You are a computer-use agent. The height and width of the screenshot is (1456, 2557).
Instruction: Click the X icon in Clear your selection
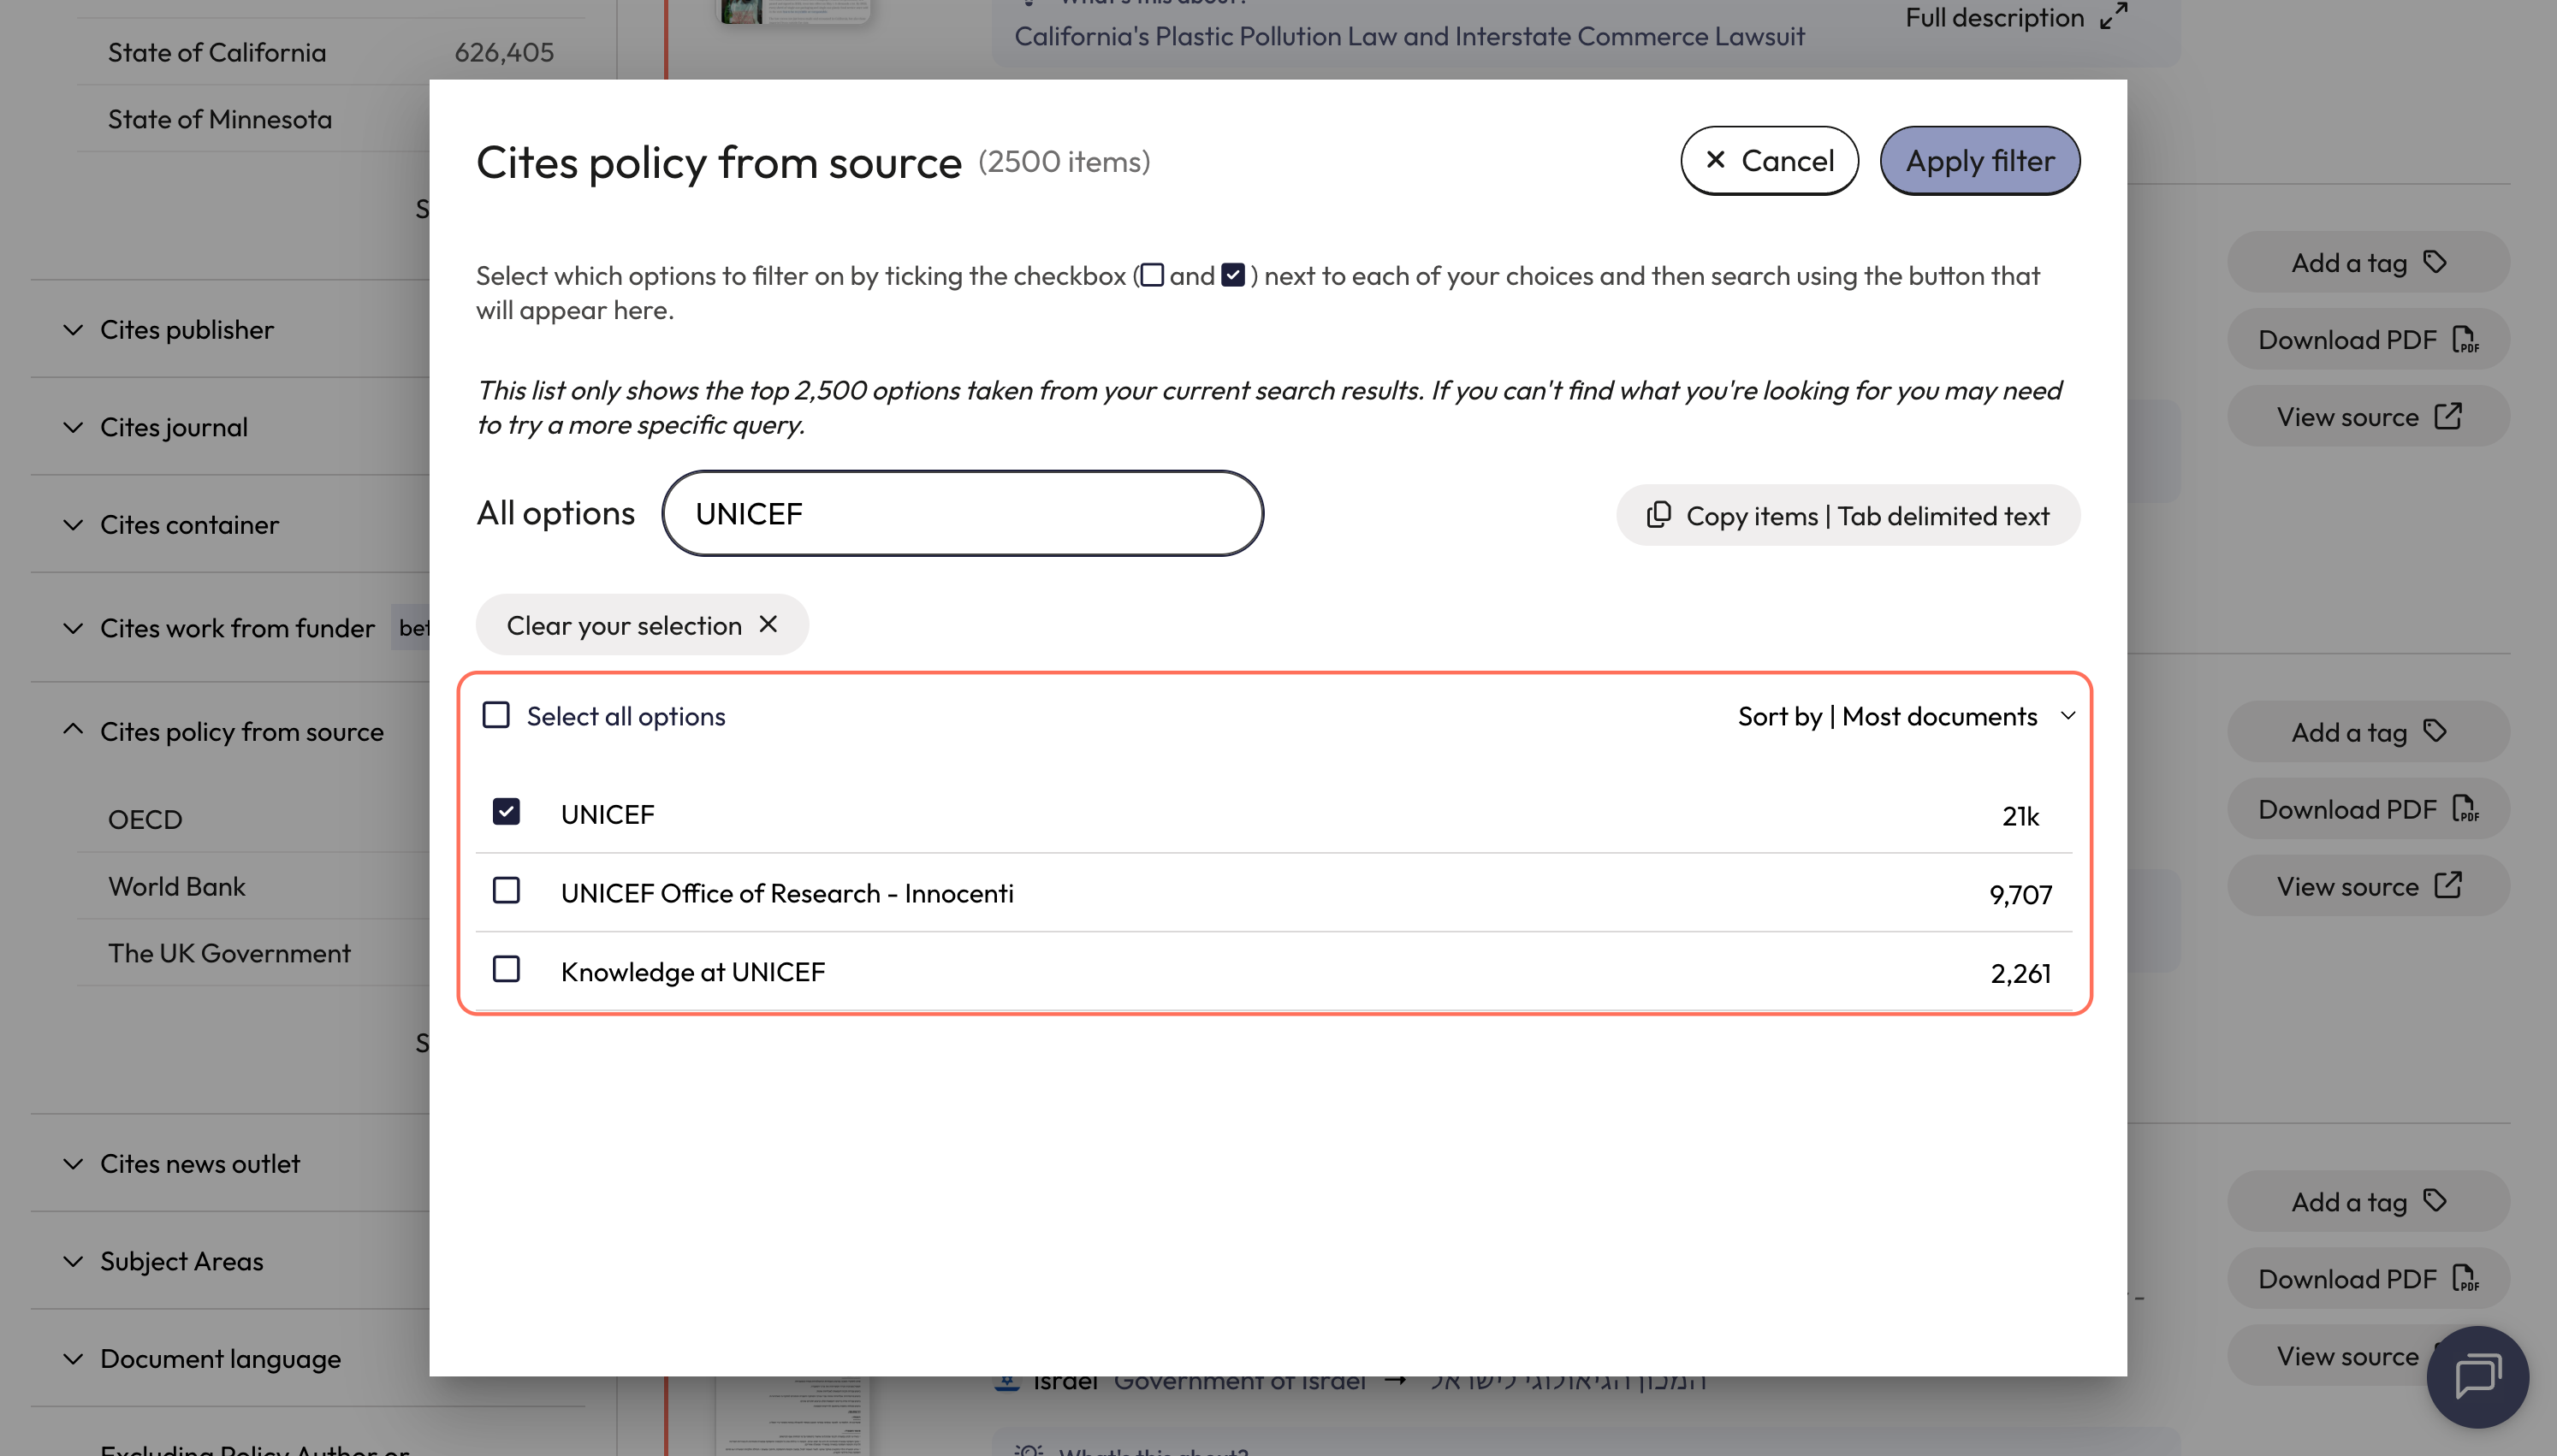coord(768,624)
